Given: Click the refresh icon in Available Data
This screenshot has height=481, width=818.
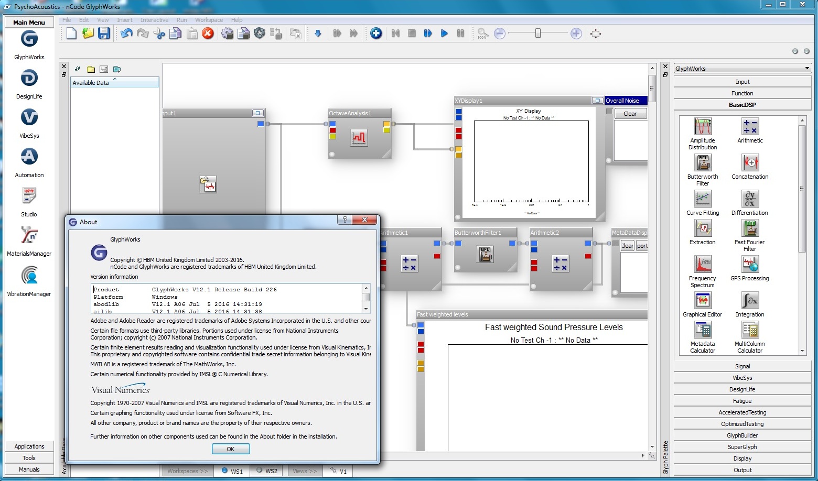Looking at the screenshot, I should pos(78,69).
